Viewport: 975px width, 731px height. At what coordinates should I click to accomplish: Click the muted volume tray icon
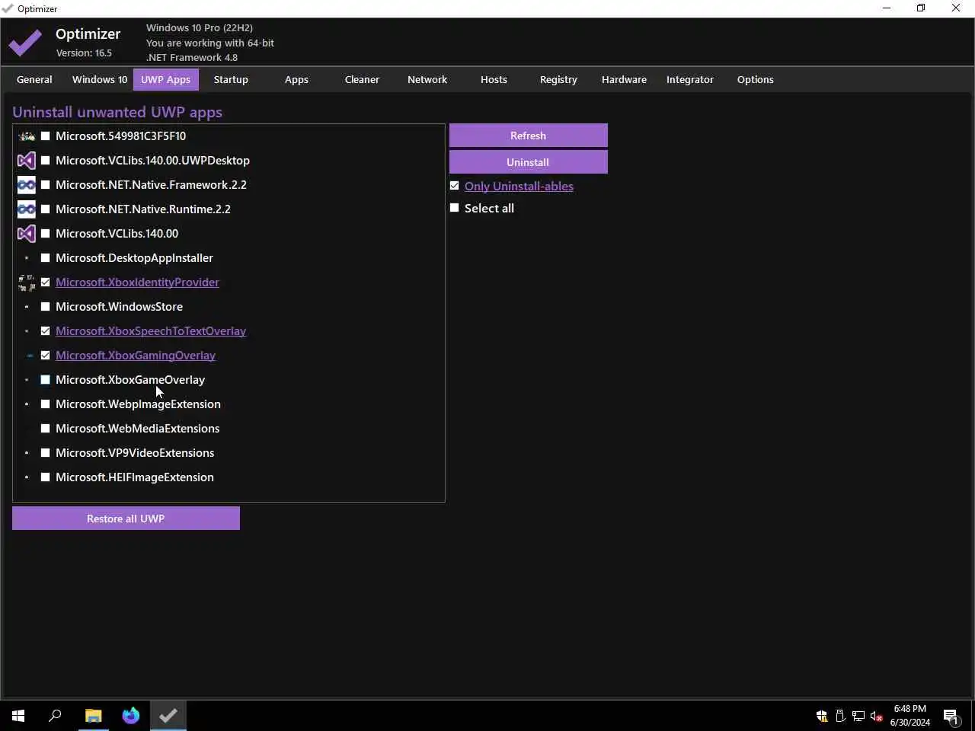point(877,716)
